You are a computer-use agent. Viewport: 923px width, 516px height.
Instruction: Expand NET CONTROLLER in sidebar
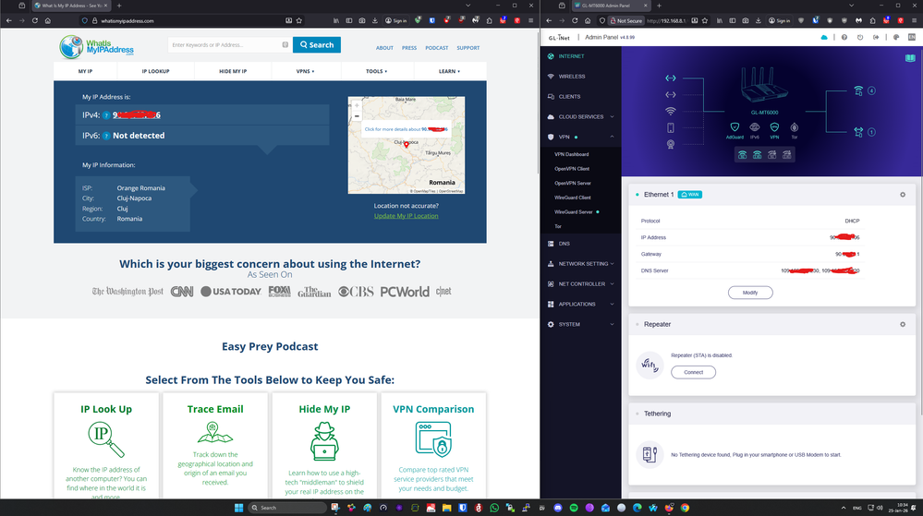point(580,283)
